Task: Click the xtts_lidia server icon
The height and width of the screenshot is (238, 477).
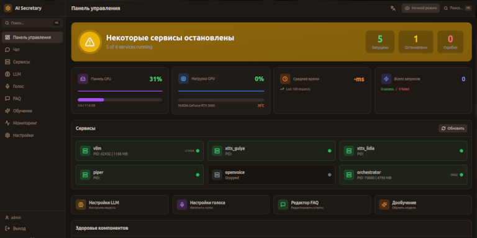Action: tap(349, 151)
